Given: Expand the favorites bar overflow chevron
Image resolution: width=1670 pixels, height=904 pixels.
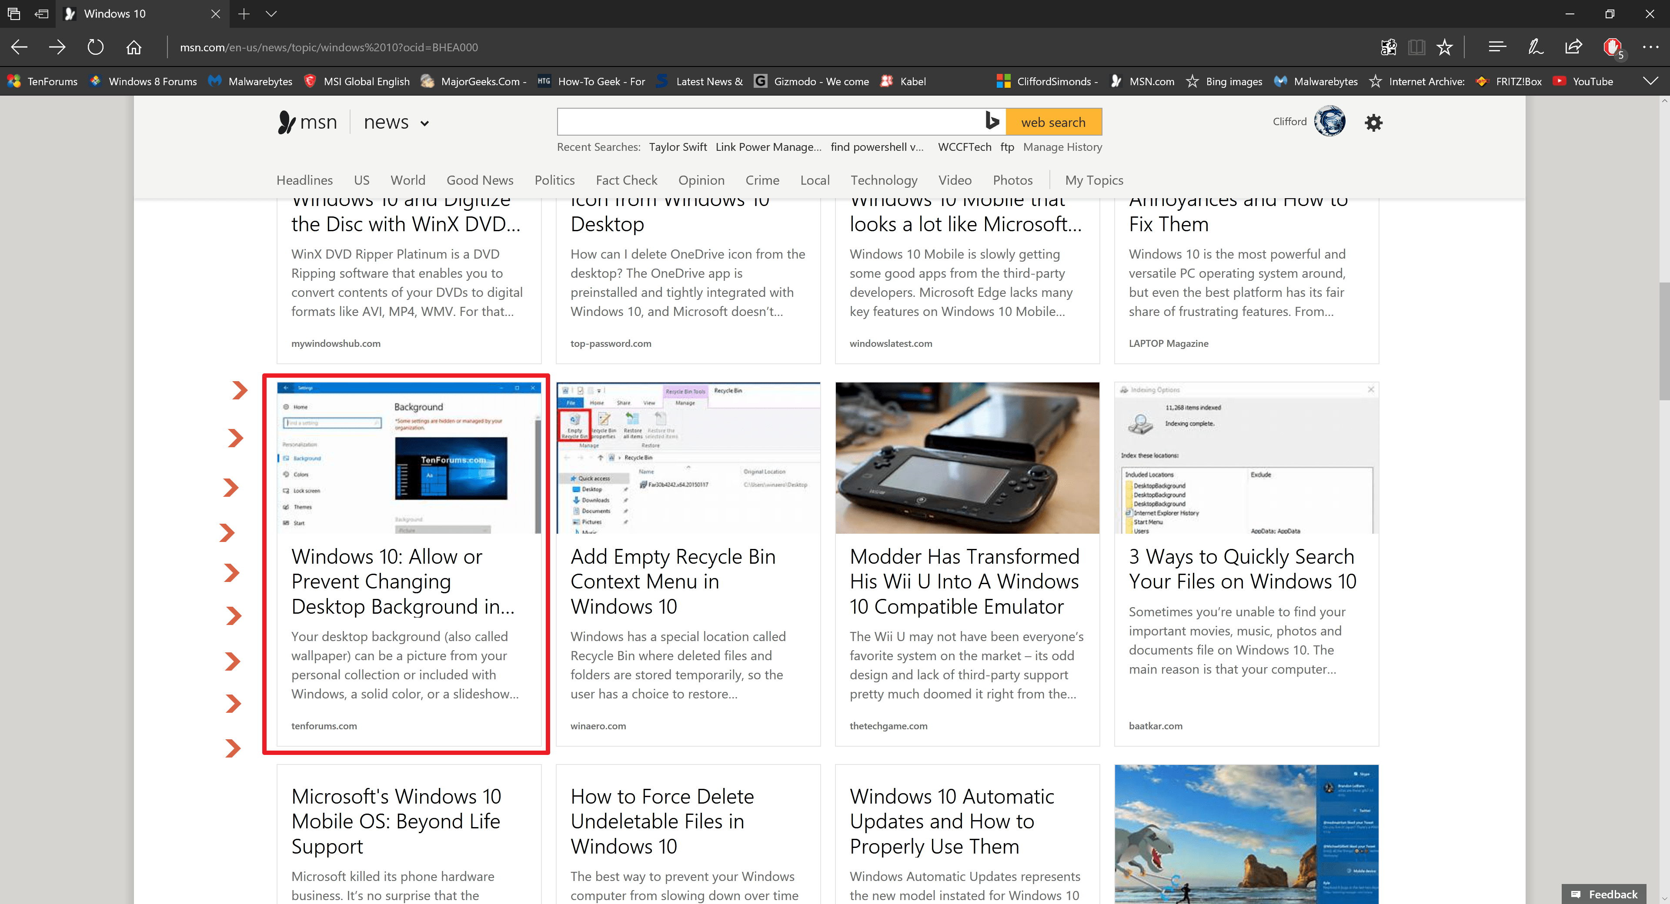Looking at the screenshot, I should click(1650, 81).
